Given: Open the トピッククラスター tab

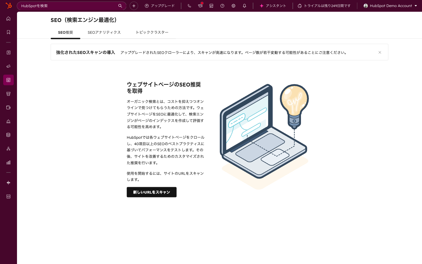Looking at the screenshot, I should click(x=152, y=32).
